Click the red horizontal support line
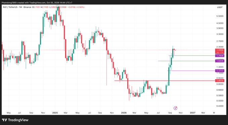This screenshot has height=125, width=228. (165, 80)
